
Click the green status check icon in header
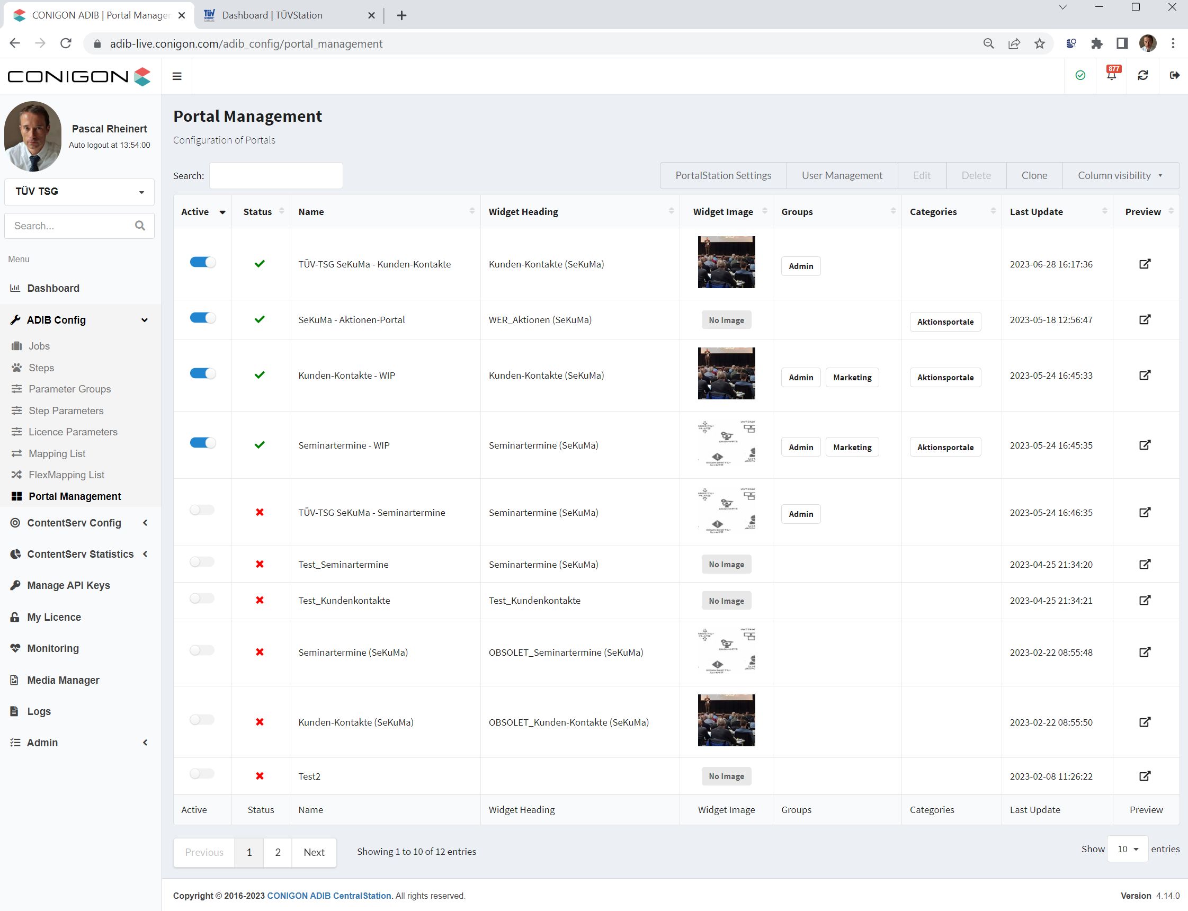coord(1080,75)
